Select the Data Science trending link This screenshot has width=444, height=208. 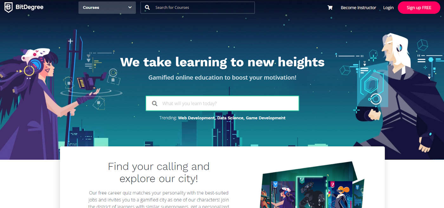(x=231, y=118)
